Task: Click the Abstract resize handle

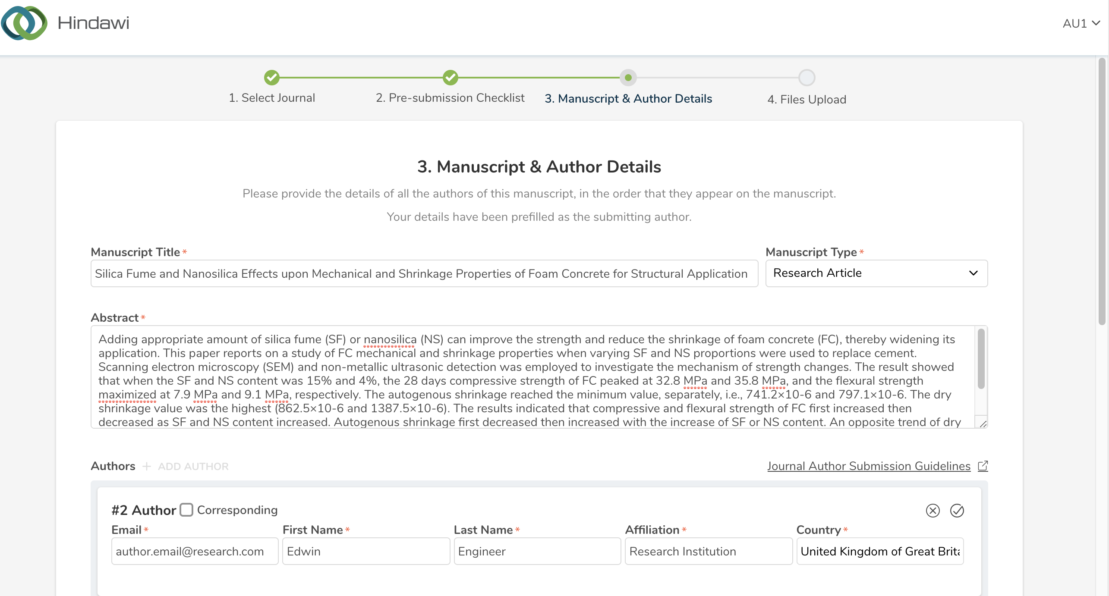Action: click(983, 424)
